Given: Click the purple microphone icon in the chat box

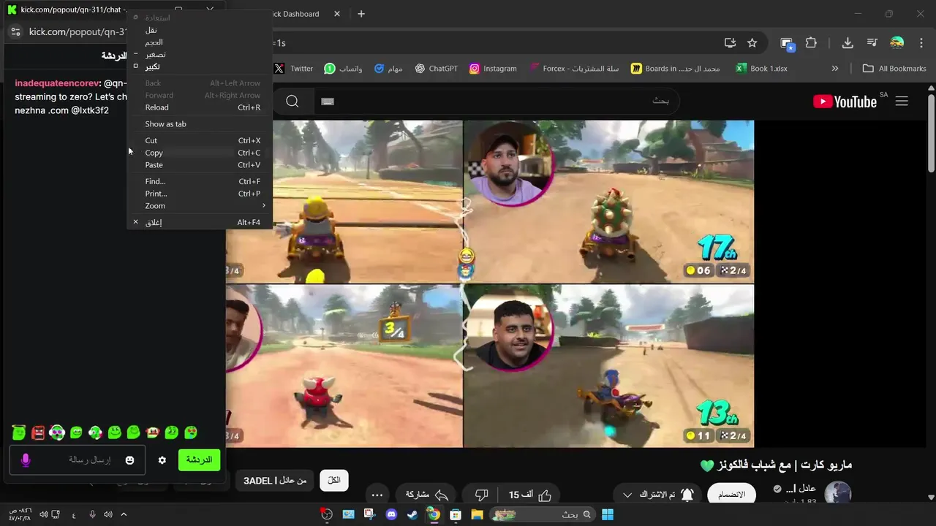Looking at the screenshot, I should 26,460.
